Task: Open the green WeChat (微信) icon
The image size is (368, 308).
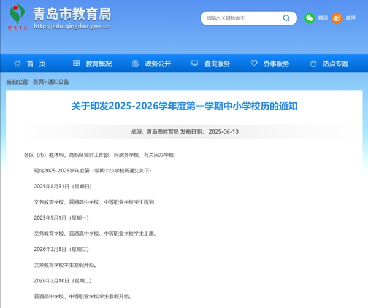Action: point(310,18)
